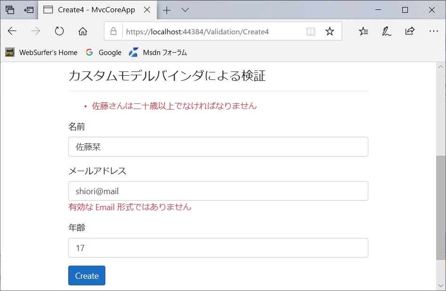Share this page icon
446x291 pixels.
410,31
